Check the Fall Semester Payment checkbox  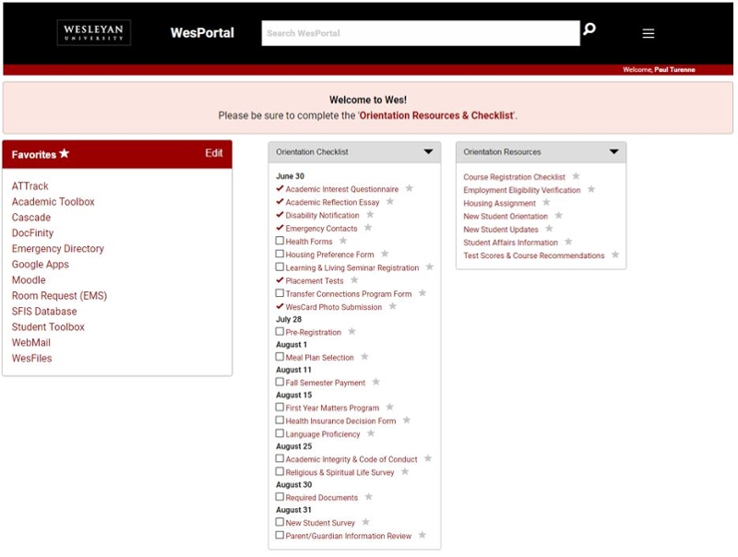click(x=280, y=382)
